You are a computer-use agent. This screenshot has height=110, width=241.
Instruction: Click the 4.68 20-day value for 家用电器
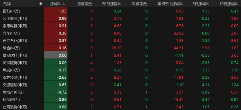[x=118, y=26]
